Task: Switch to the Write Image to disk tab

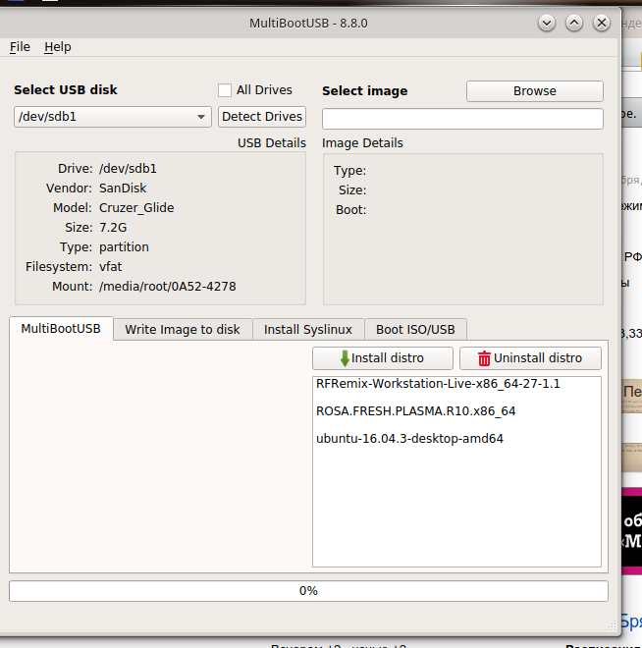Action: (183, 330)
